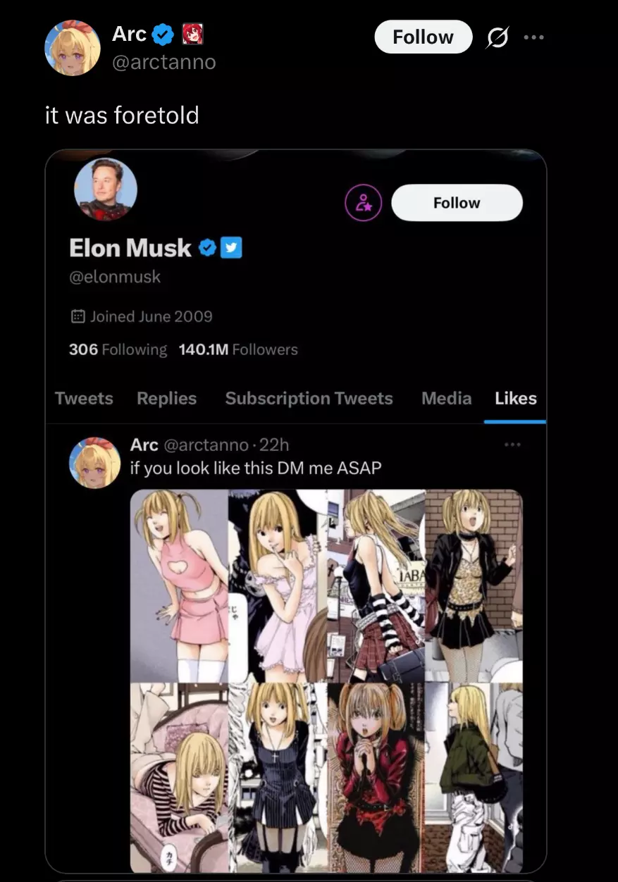The height and width of the screenshot is (882, 618).
Task: Open the @arctanno handle at the top
Action: click(164, 62)
